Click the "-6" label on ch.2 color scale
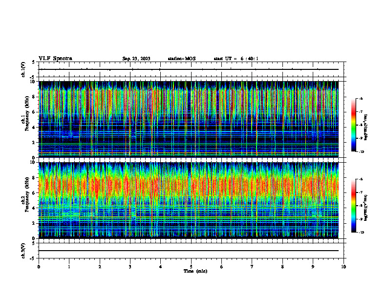The height and width of the screenshot is (299, 387). (x=361, y=179)
